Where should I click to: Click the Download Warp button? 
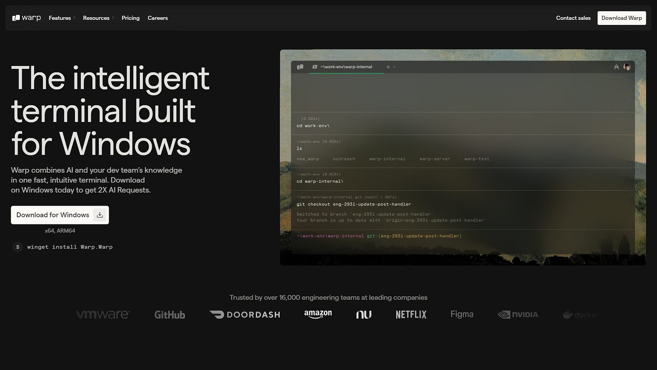621,18
